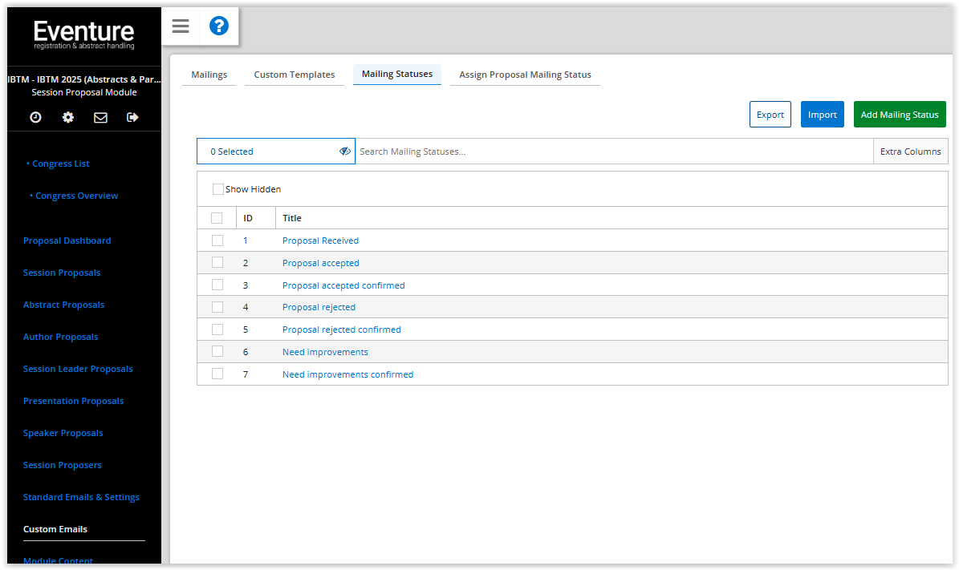
Task: Switch to the Mailings tab
Action: [209, 74]
